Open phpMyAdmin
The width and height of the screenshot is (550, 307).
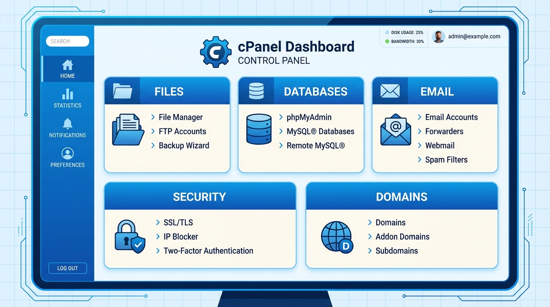pos(309,117)
